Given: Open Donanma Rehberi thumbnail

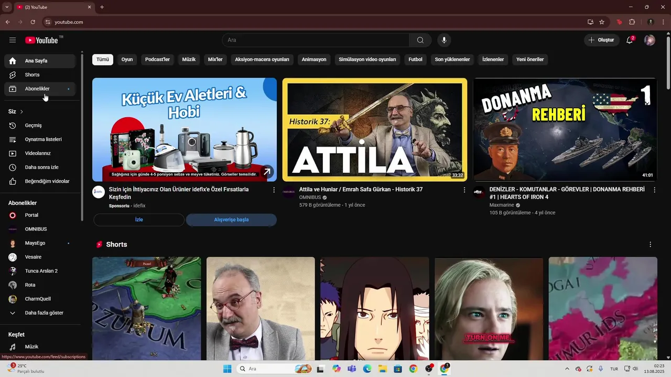Looking at the screenshot, I should click(565, 130).
